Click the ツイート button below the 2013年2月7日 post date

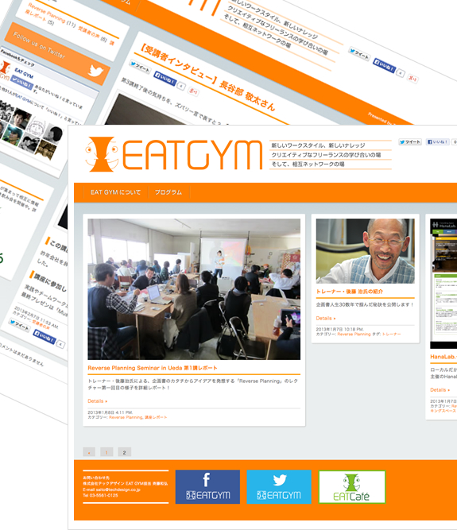[x=19, y=326]
